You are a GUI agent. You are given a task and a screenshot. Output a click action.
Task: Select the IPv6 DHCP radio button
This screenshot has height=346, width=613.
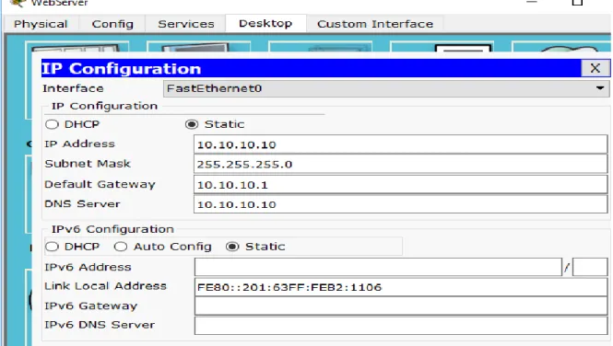52,247
